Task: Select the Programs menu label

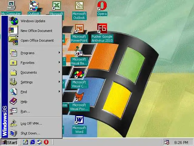Action: pyautogui.click(x=28, y=53)
